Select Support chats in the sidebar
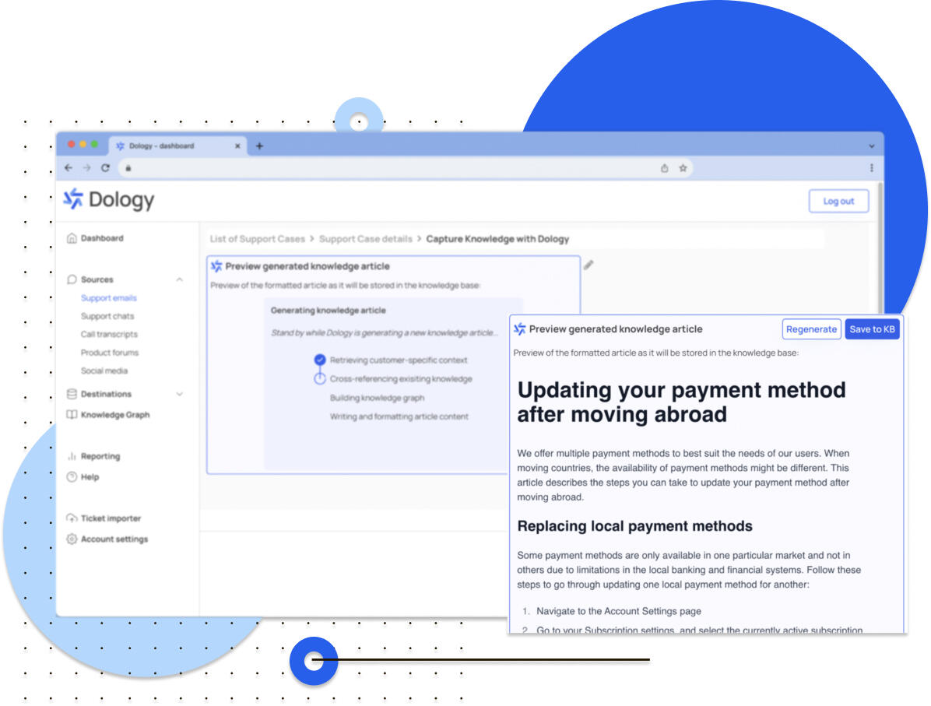 click(107, 316)
